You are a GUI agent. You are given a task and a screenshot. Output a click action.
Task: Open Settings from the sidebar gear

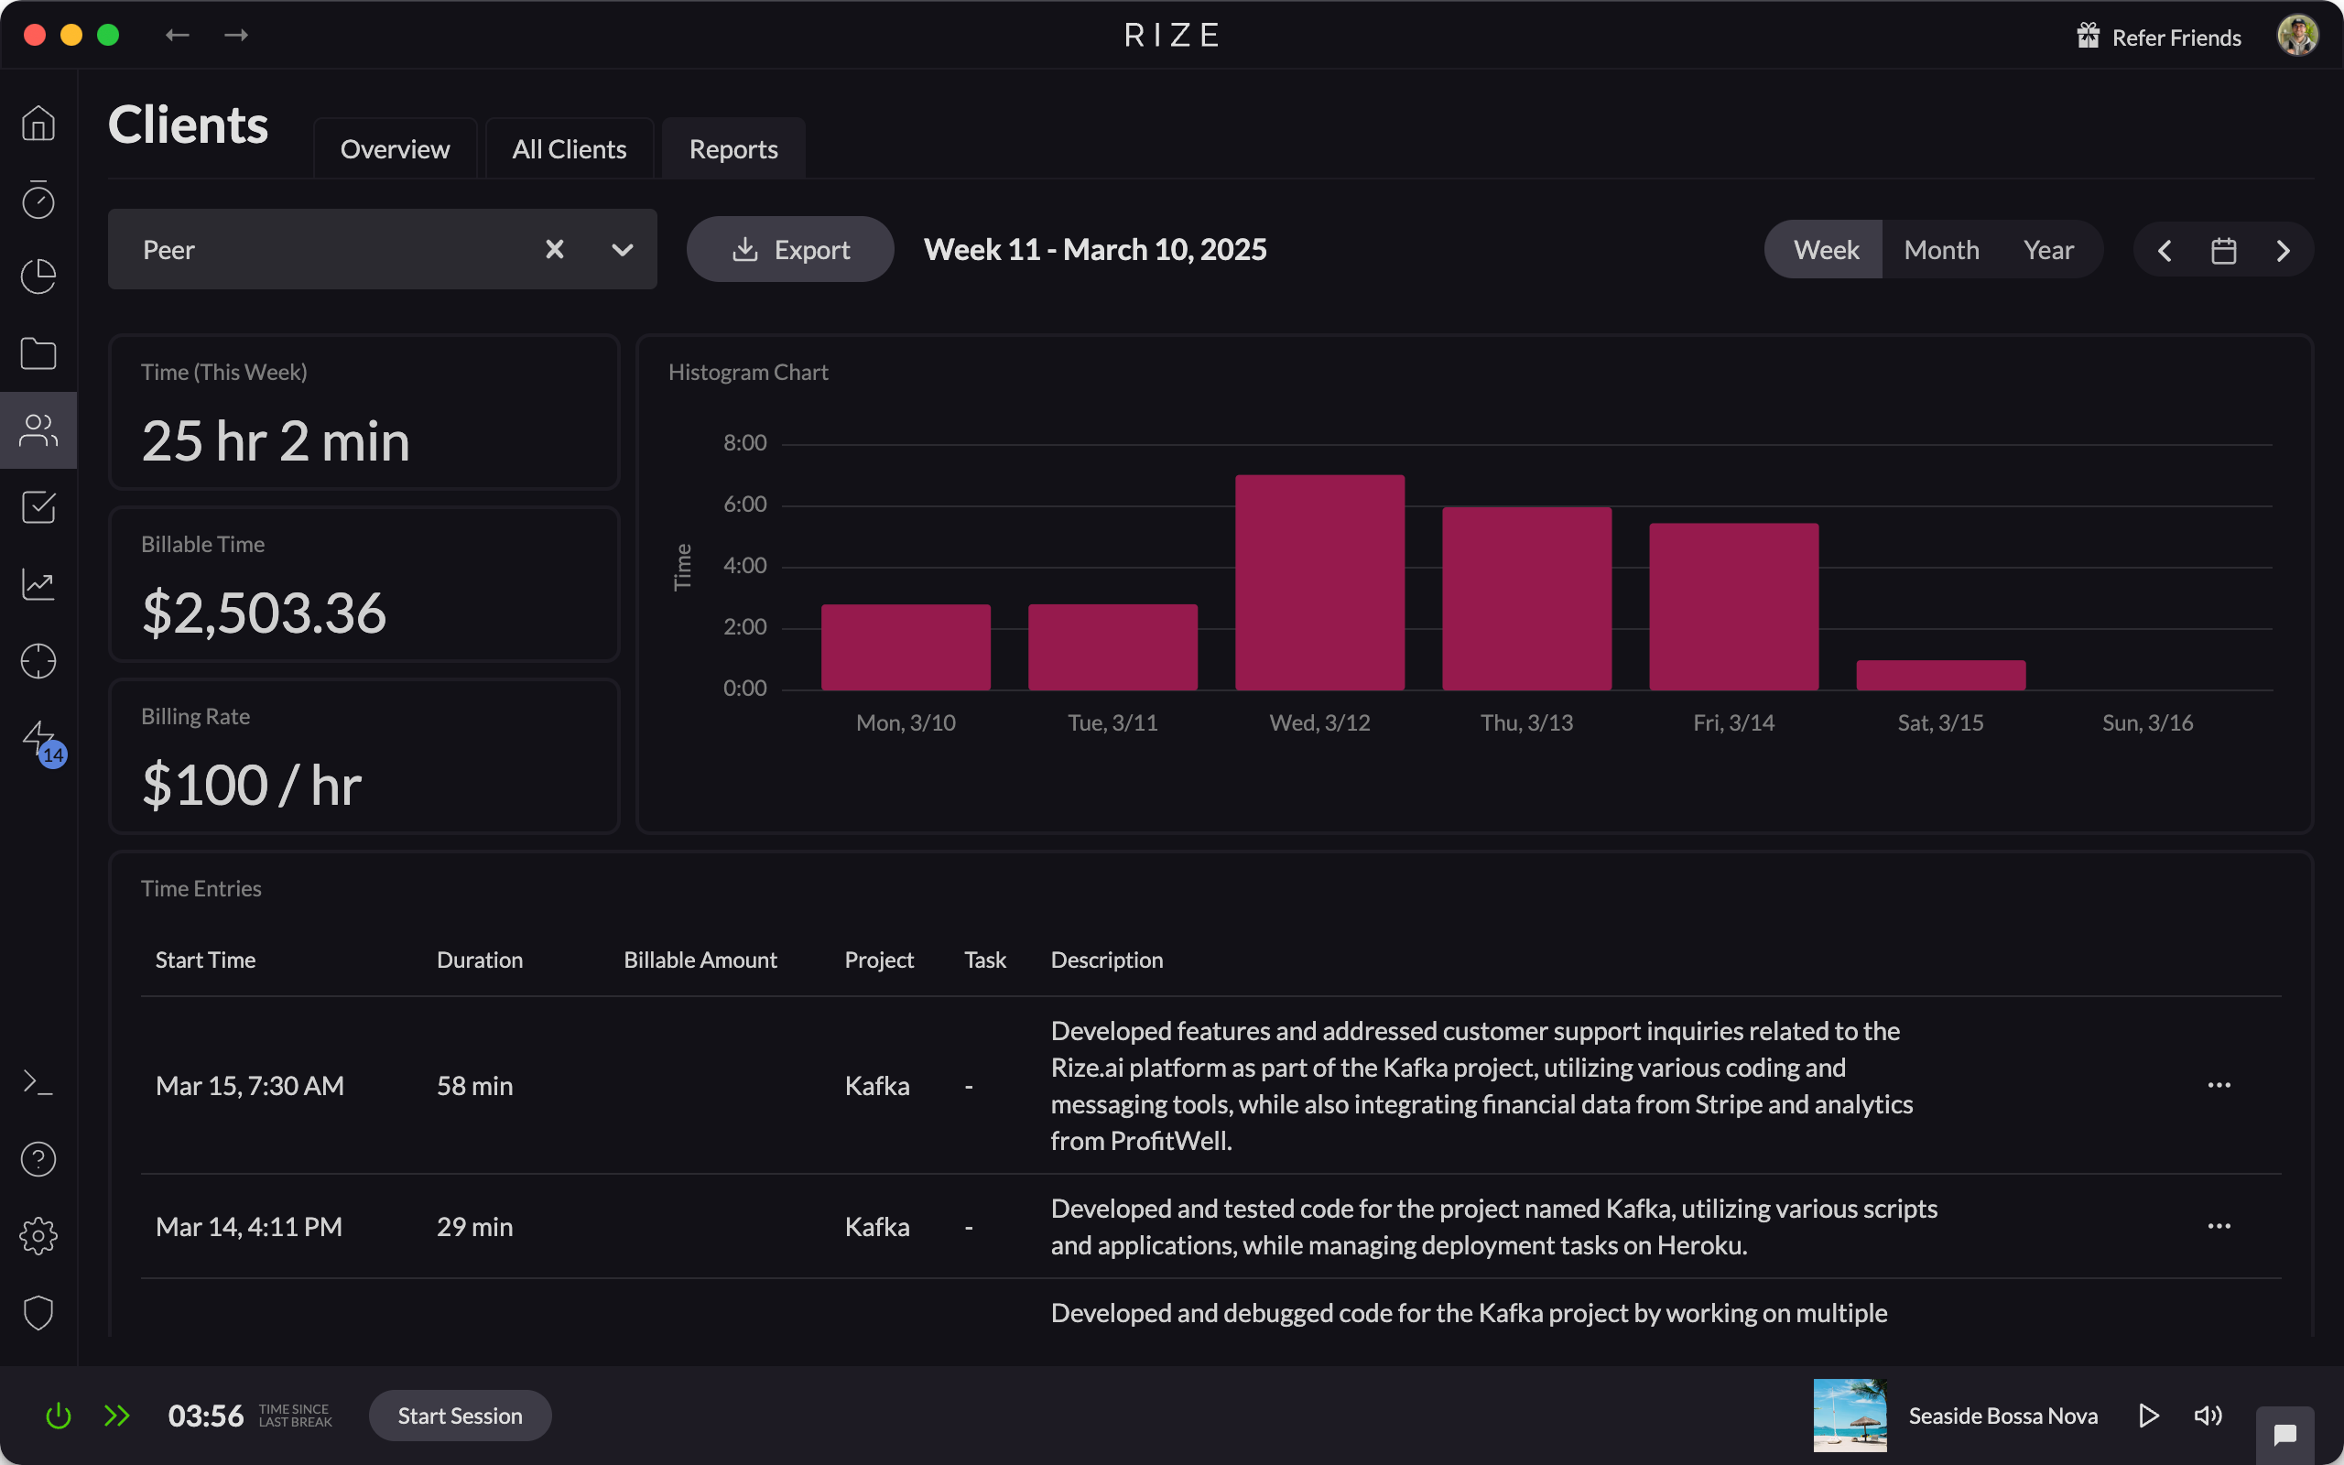[x=38, y=1235]
